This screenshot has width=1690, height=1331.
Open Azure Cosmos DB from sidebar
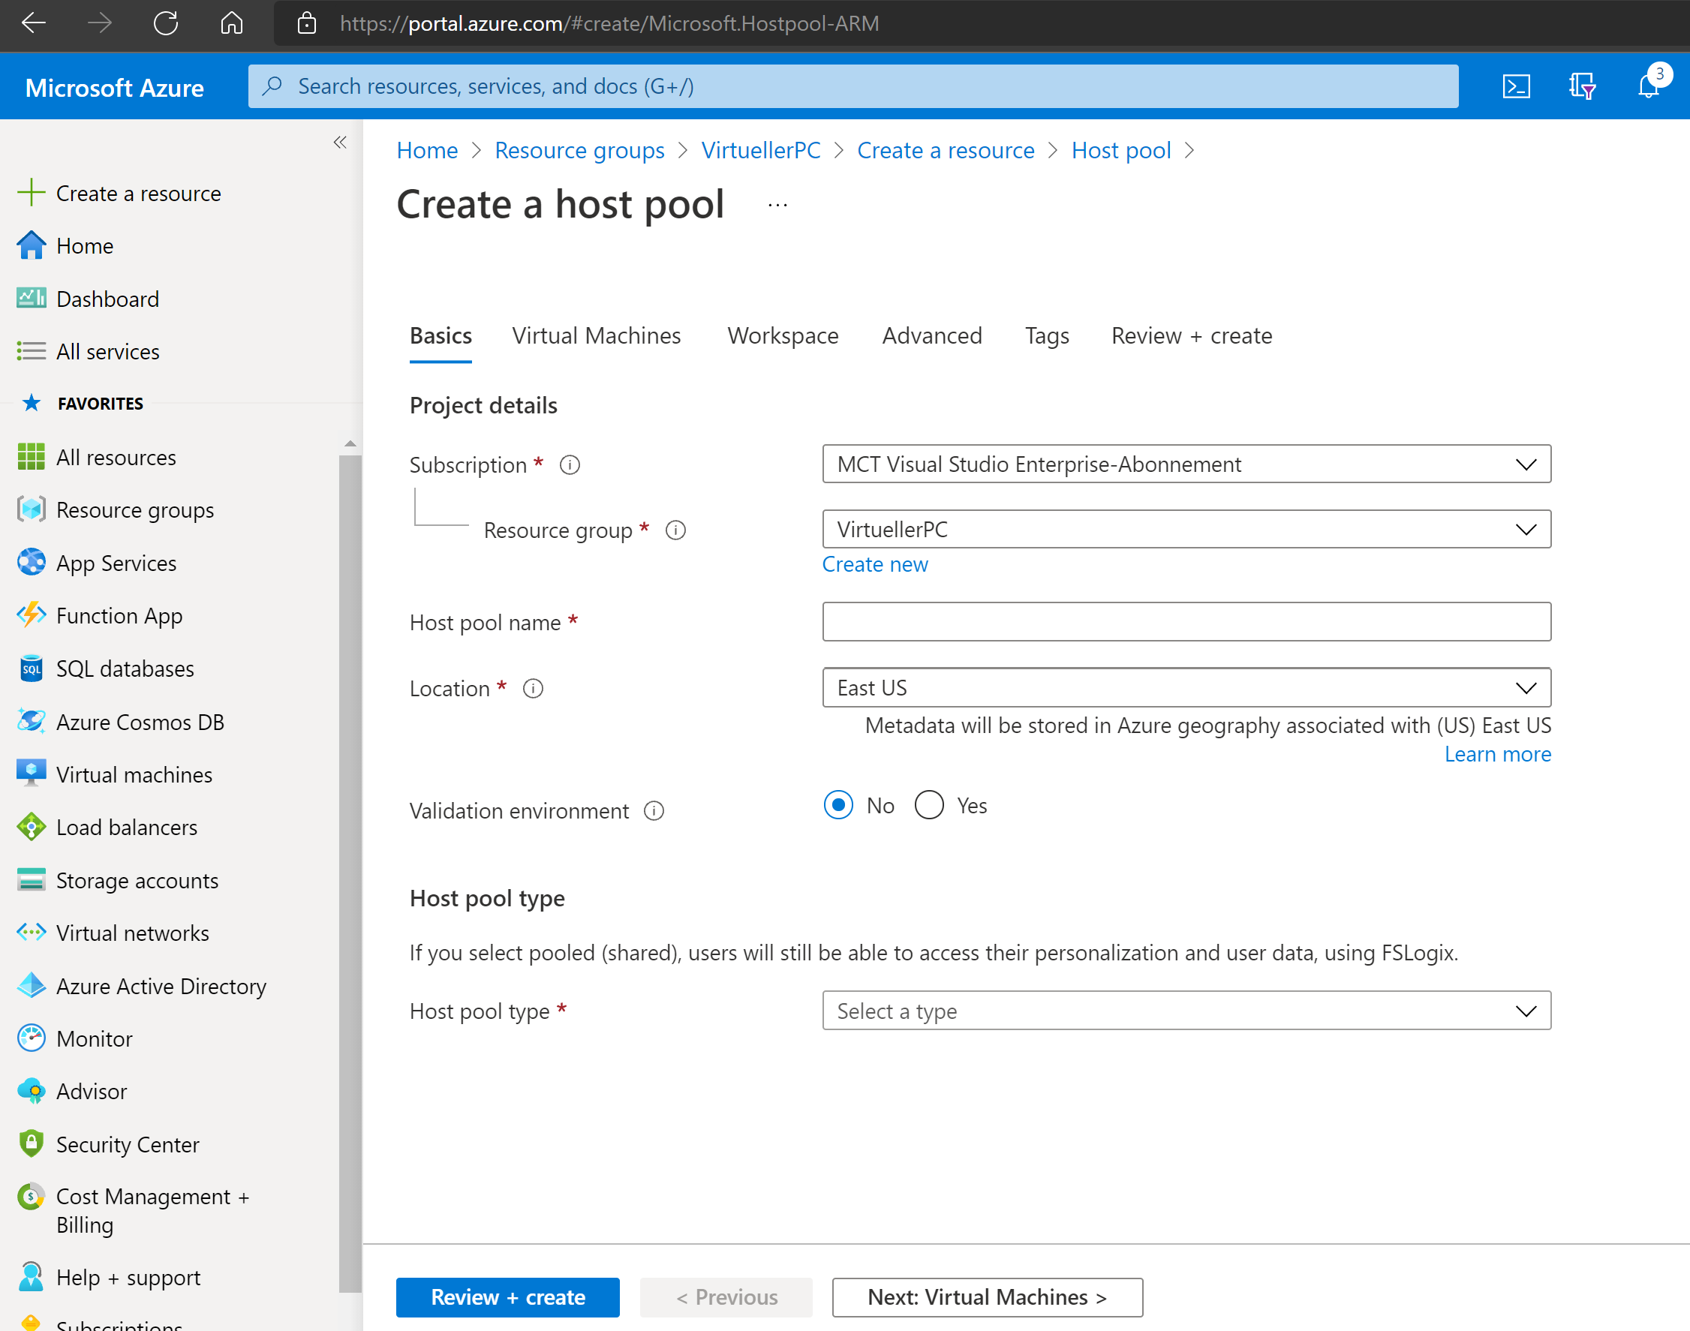(x=140, y=722)
